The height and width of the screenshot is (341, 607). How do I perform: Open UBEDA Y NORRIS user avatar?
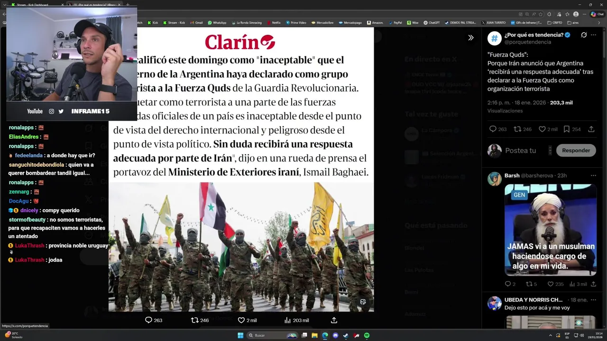click(495, 303)
